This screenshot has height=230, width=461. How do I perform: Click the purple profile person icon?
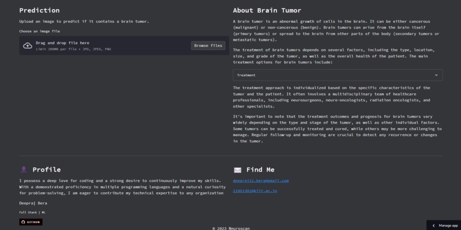24,170
